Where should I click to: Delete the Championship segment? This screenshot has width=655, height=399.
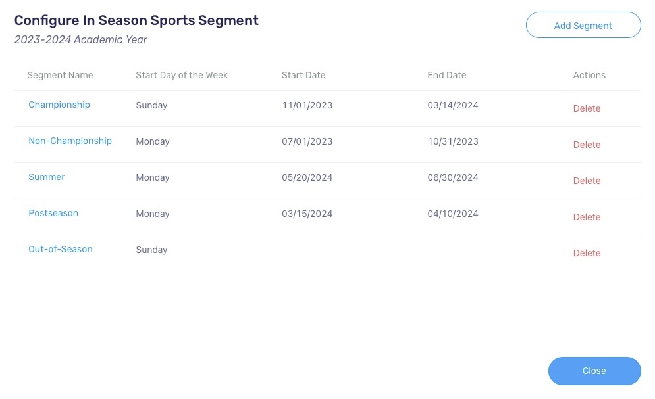click(587, 108)
